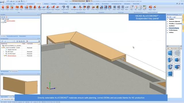184x103 pixels.
Task: Expand the Stahlbau category in right pane
Action: click(x=167, y=19)
